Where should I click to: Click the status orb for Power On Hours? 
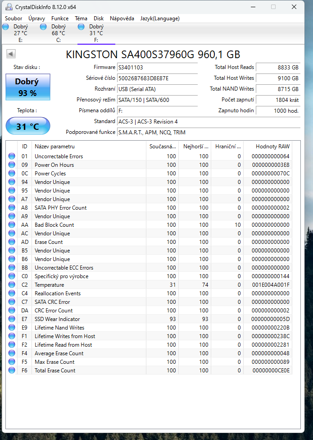click(x=12, y=165)
